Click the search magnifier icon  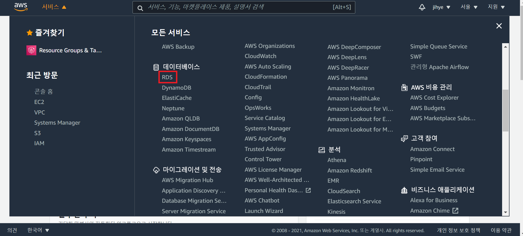(140, 8)
